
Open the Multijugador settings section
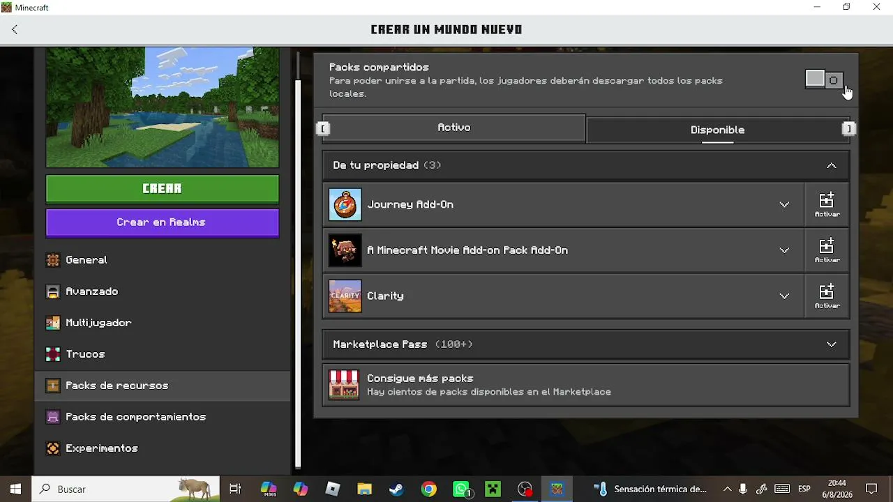pos(162,323)
